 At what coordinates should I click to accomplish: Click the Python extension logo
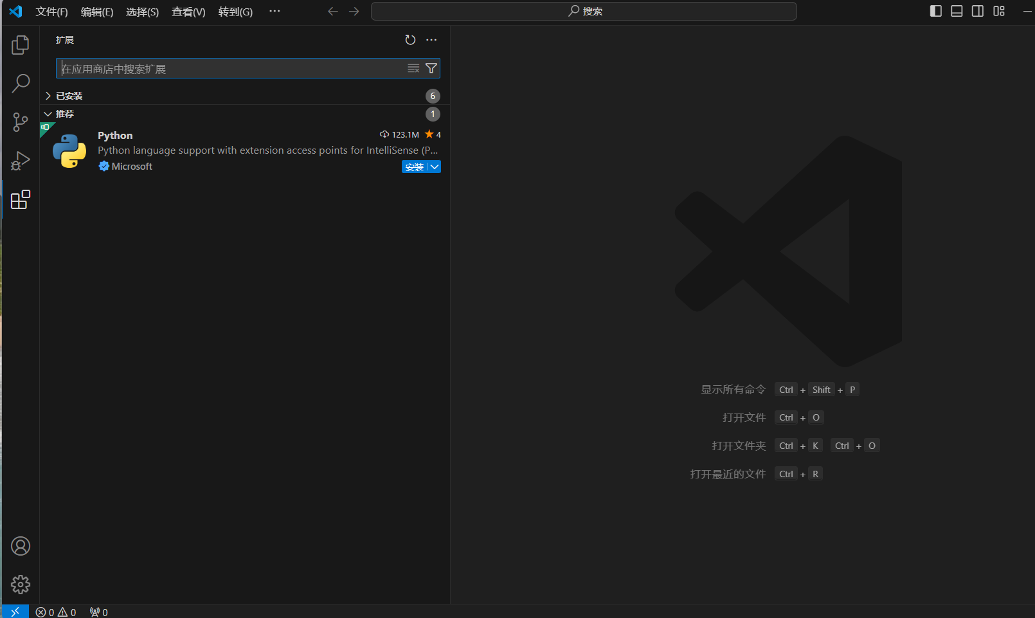[69, 151]
